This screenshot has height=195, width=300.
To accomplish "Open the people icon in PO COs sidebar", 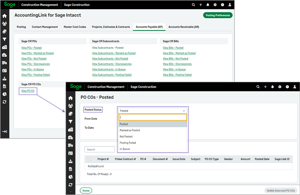I will pos(70,106).
